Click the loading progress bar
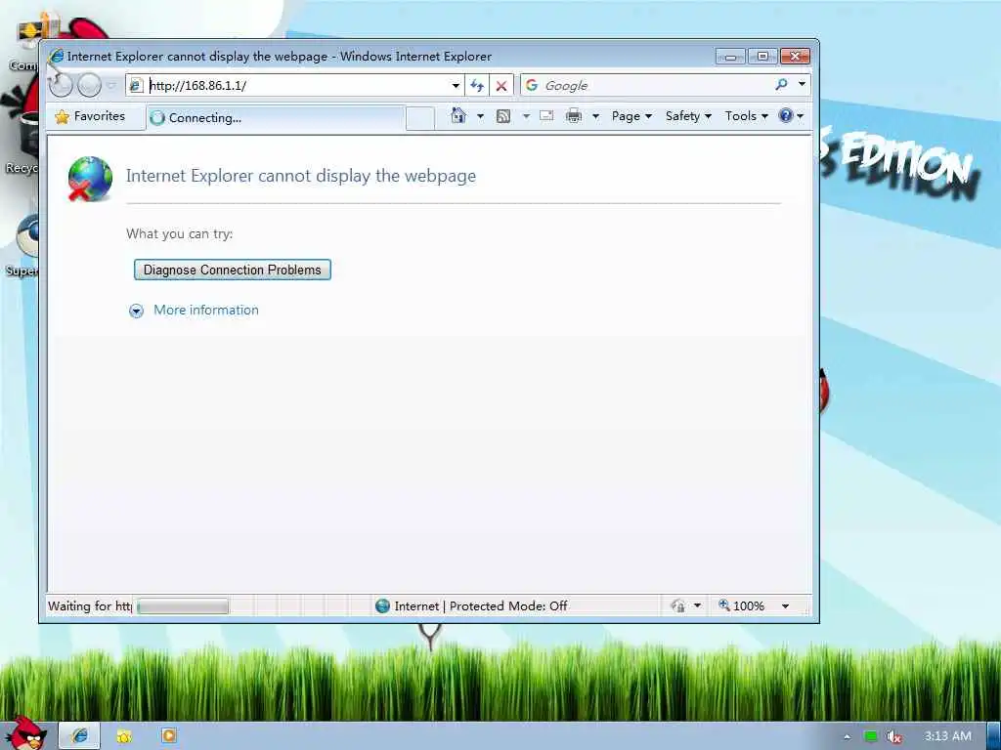Image resolution: width=1001 pixels, height=750 pixels. coord(183,605)
